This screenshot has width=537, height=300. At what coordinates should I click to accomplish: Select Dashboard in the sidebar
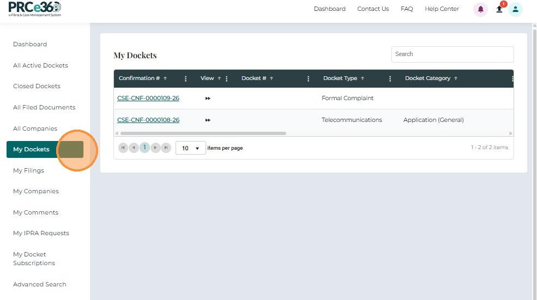point(30,44)
